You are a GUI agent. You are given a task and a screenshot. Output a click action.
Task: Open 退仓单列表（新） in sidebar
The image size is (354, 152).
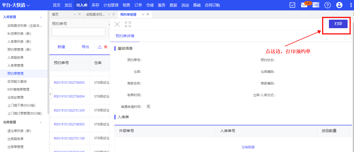19,131
